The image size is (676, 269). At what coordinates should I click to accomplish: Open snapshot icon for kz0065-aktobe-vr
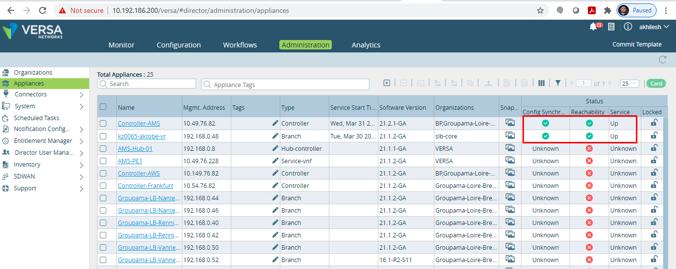pyautogui.click(x=510, y=135)
